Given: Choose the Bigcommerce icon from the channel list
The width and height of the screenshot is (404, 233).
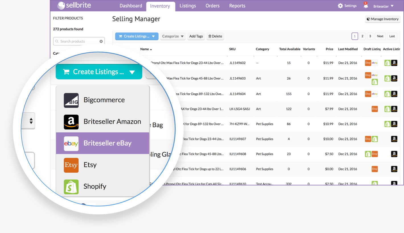Looking at the screenshot, I should point(71,100).
